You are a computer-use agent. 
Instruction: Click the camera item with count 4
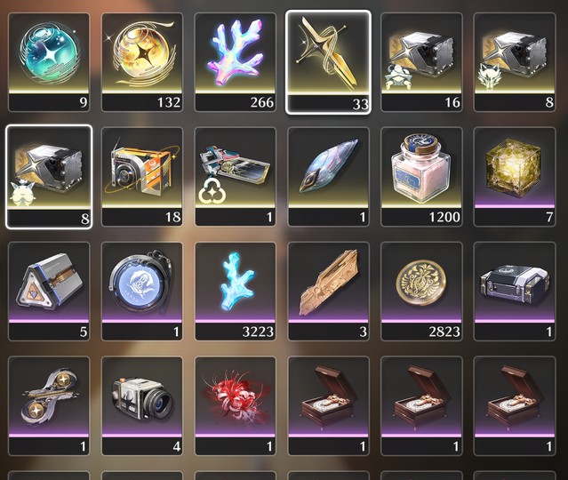point(142,405)
